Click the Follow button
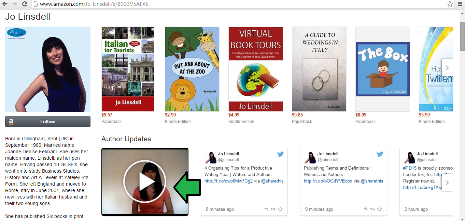The image size is (466, 221). pyautogui.click(x=48, y=122)
